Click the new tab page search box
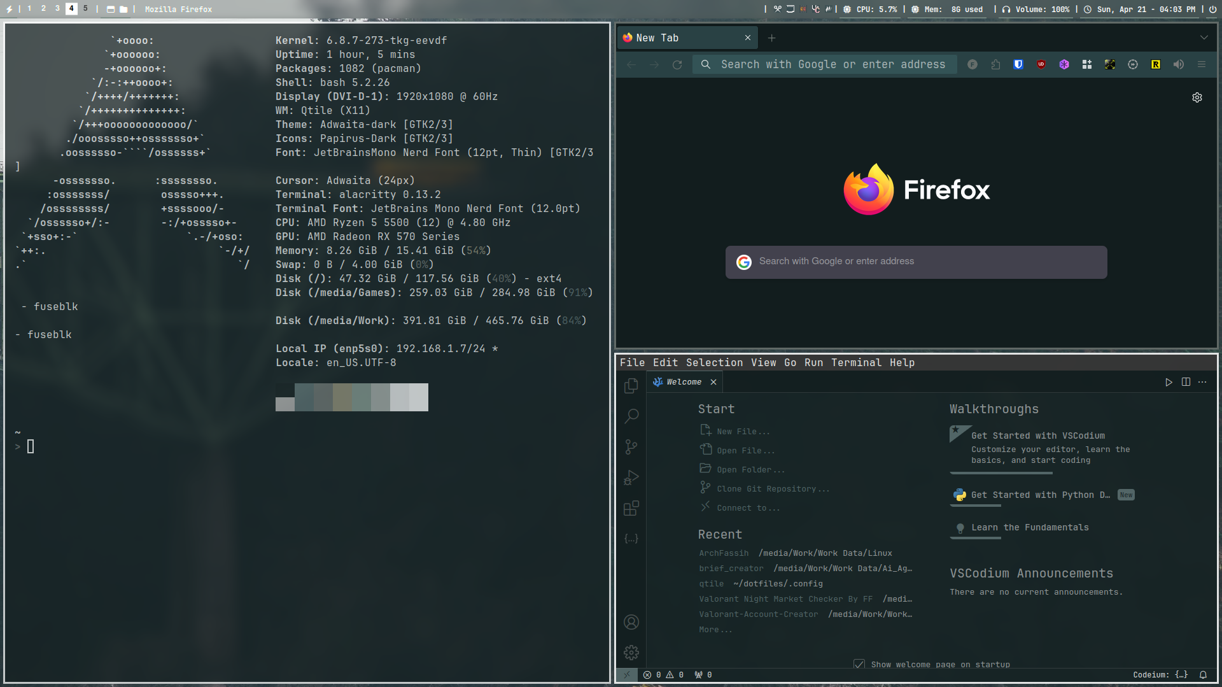Image resolution: width=1222 pixels, height=687 pixels. (916, 262)
